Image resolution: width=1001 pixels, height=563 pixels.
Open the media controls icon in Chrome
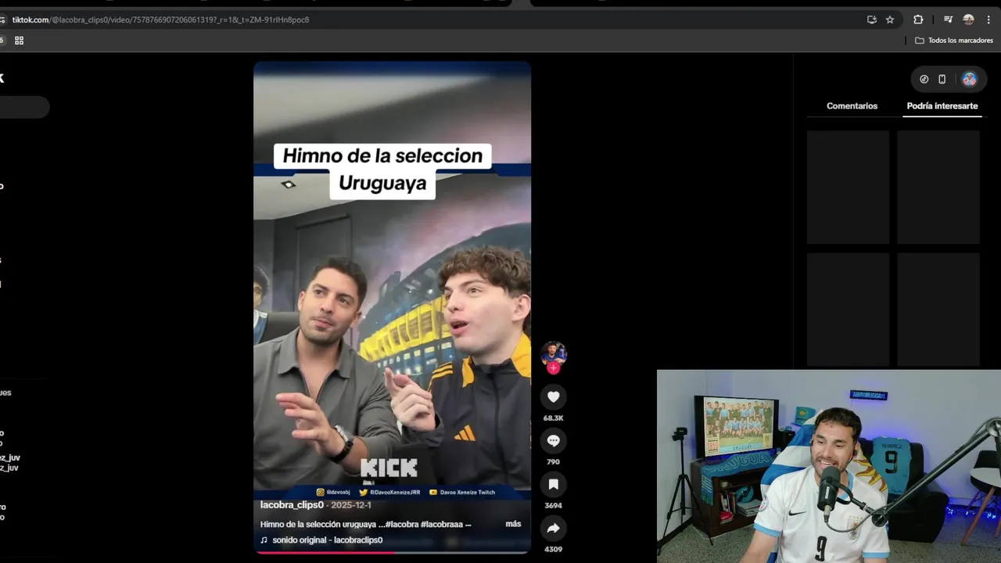pyautogui.click(x=948, y=20)
